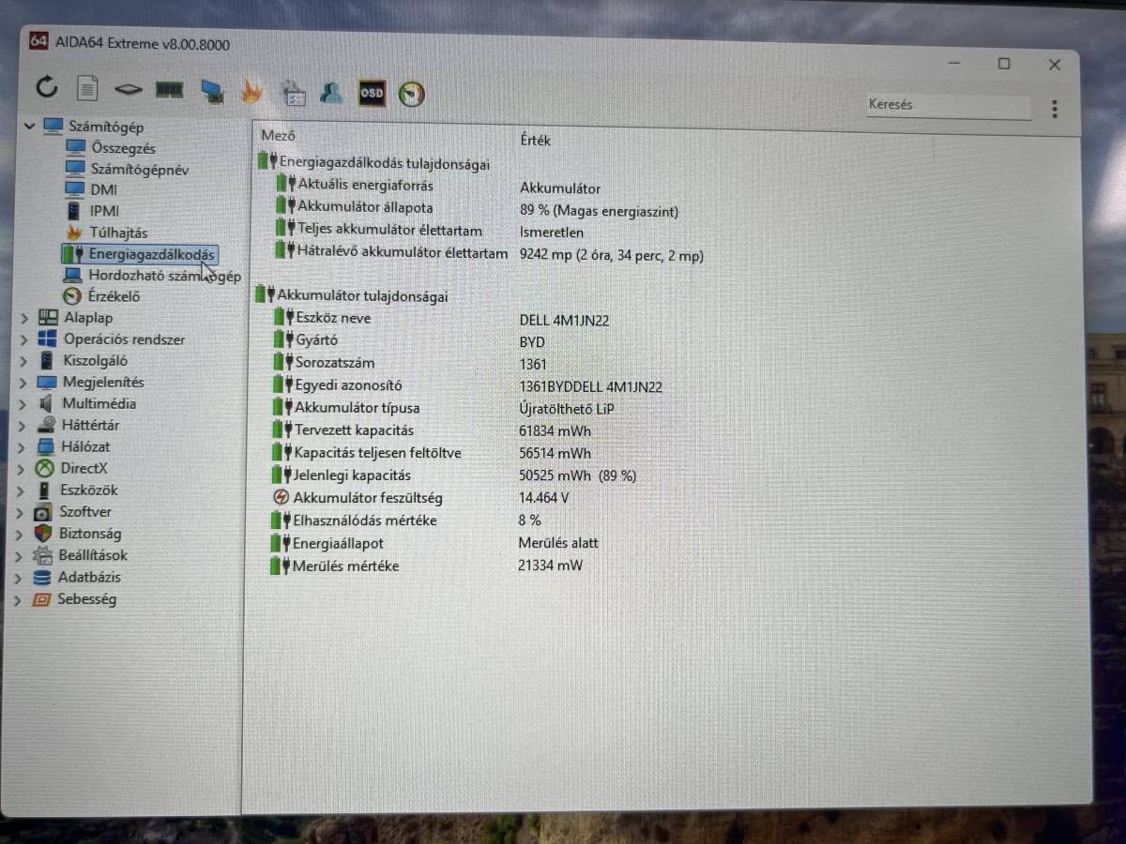Click the Mező column header
Viewport: 1126px width, 844px height.
pyautogui.click(x=278, y=136)
